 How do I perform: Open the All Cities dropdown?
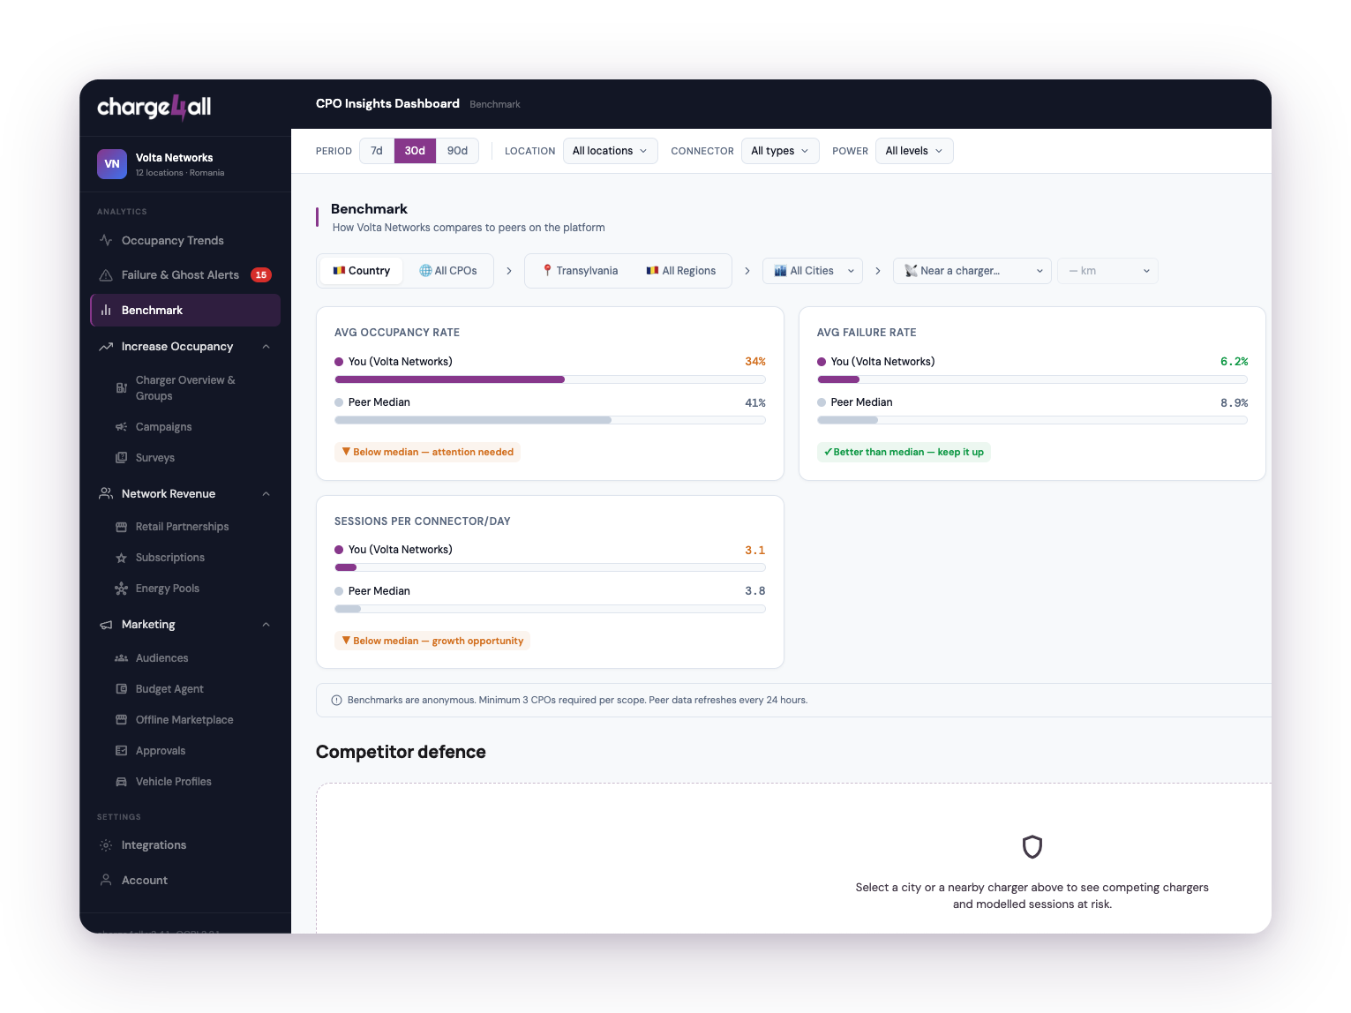(813, 271)
